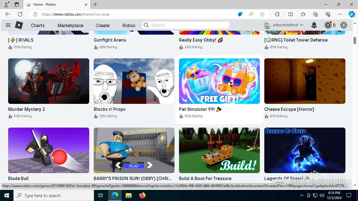Open the Murder Mystery 2 thumbnail

click(49, 81)
